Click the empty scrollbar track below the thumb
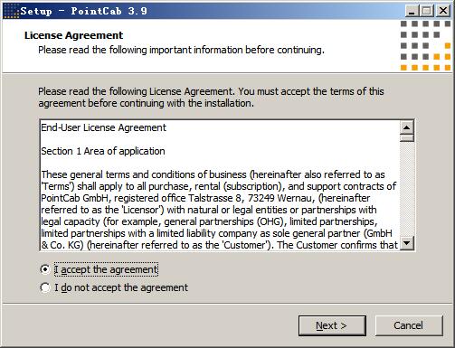The width and height of the screenshot is (455, 348). [x=407, y=189]
